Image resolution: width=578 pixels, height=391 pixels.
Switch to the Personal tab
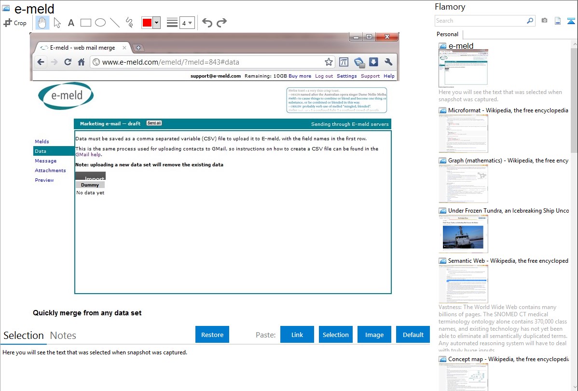pos(448,34)
